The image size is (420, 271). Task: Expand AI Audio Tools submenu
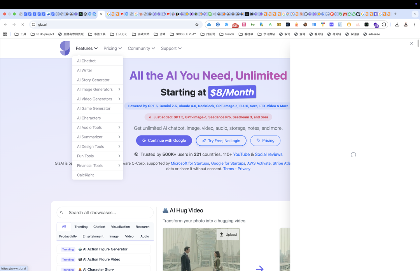tap(98, 128)
